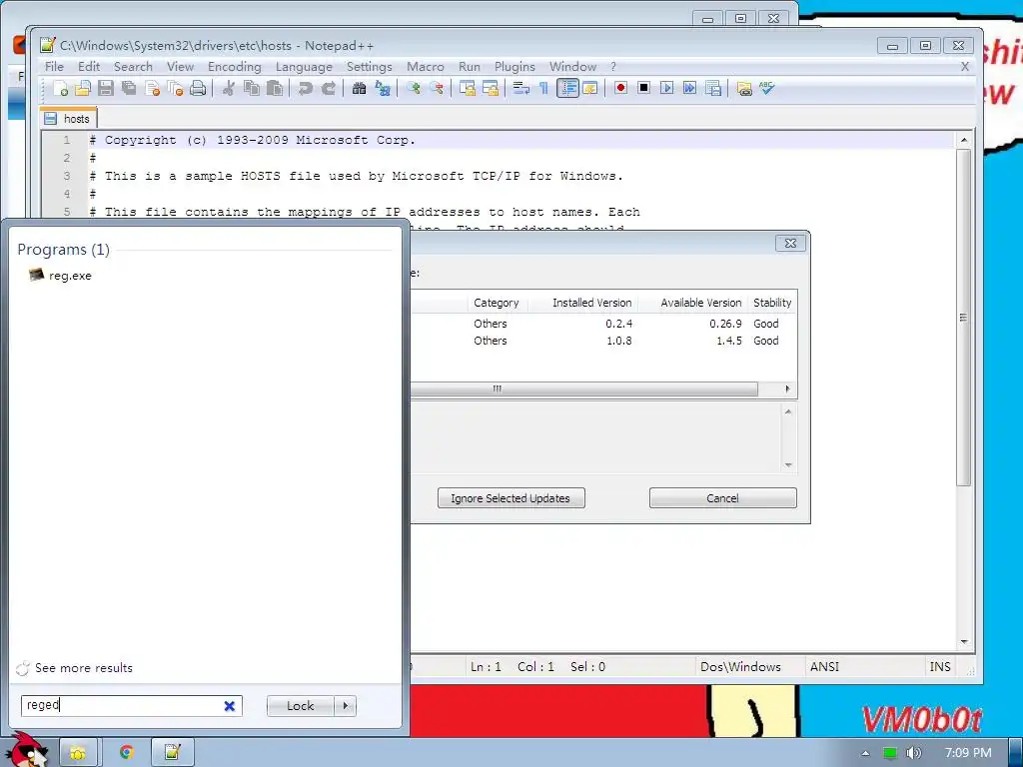Click the Lock button in Start menu

(x=300, y=706)
